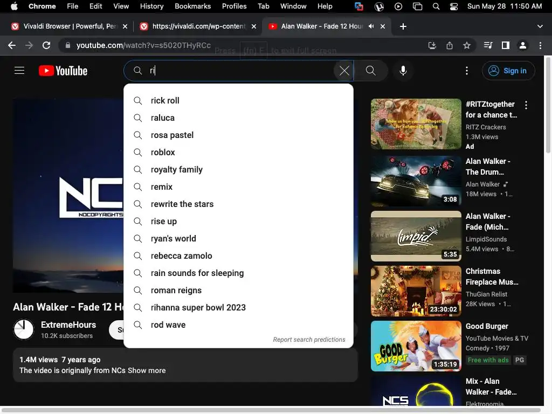Go back in Chrome

click(12, 45)
